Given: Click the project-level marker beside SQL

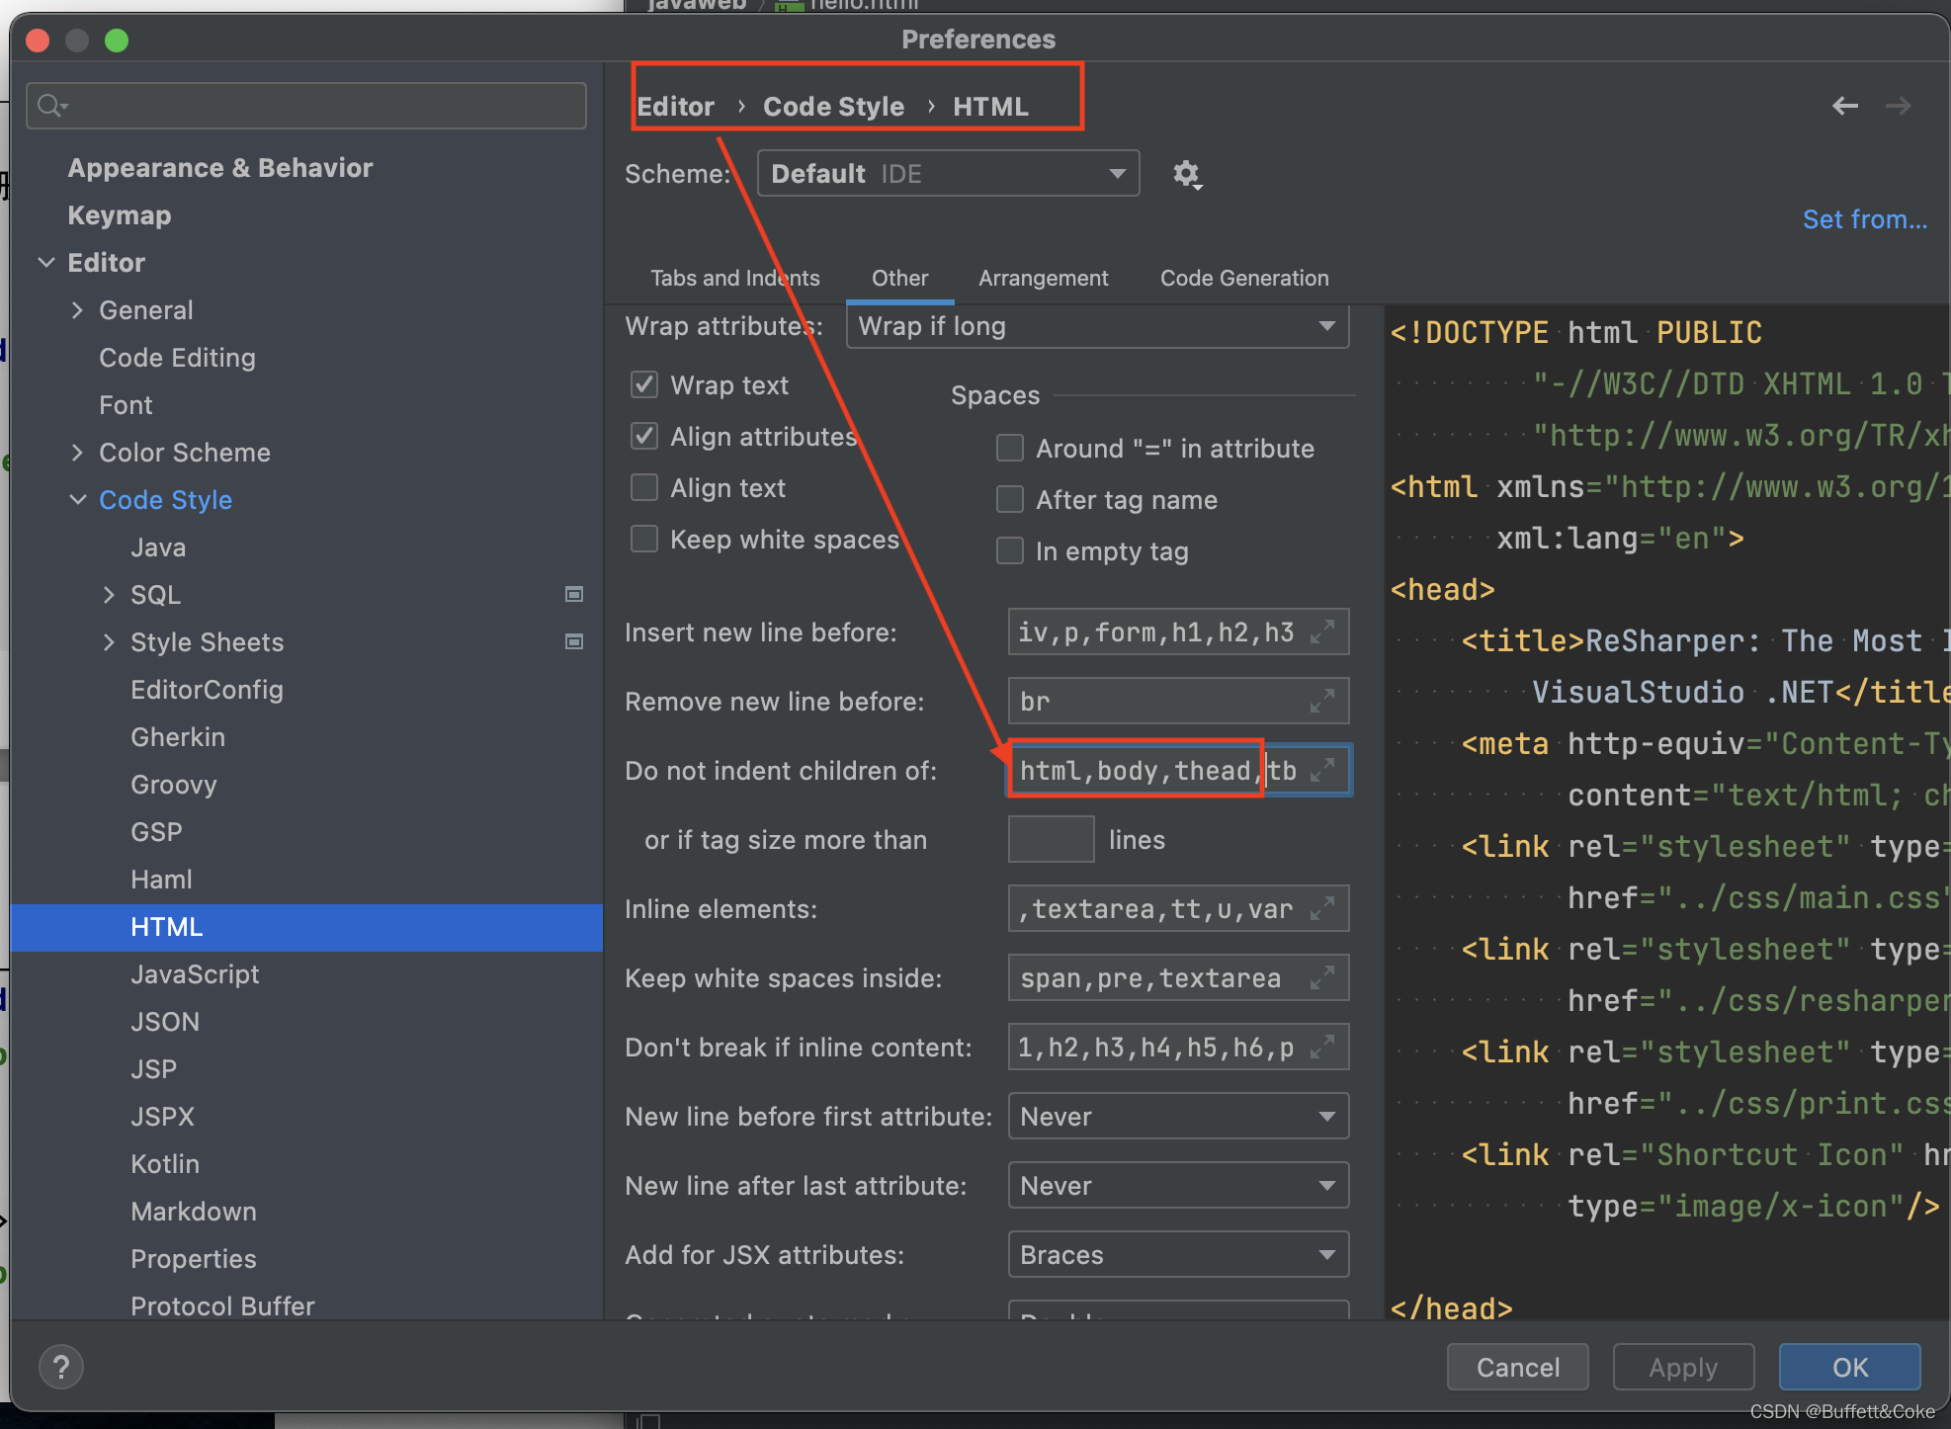Looking at the screenshot, I should pos(574,594).
